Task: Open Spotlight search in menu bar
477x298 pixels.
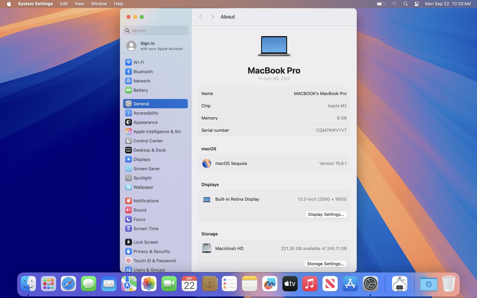Action: click(x=406, y=4)
